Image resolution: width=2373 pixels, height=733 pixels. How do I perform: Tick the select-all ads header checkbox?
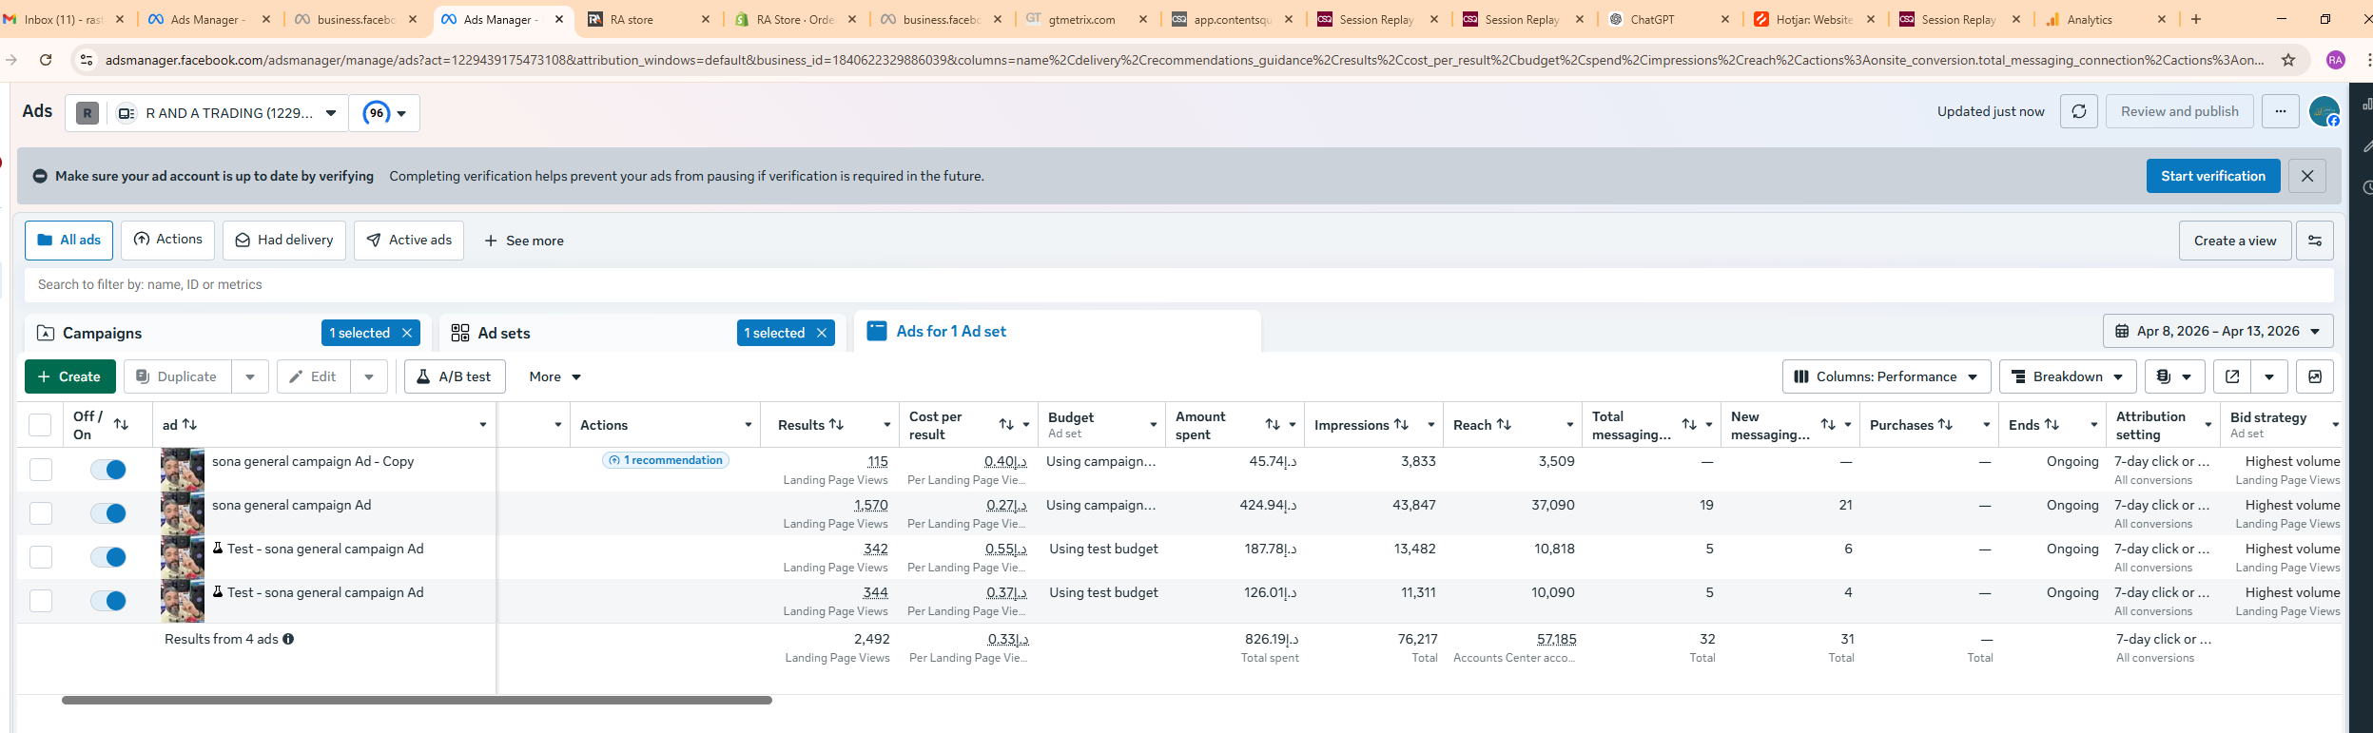click(x=40, y=425)
